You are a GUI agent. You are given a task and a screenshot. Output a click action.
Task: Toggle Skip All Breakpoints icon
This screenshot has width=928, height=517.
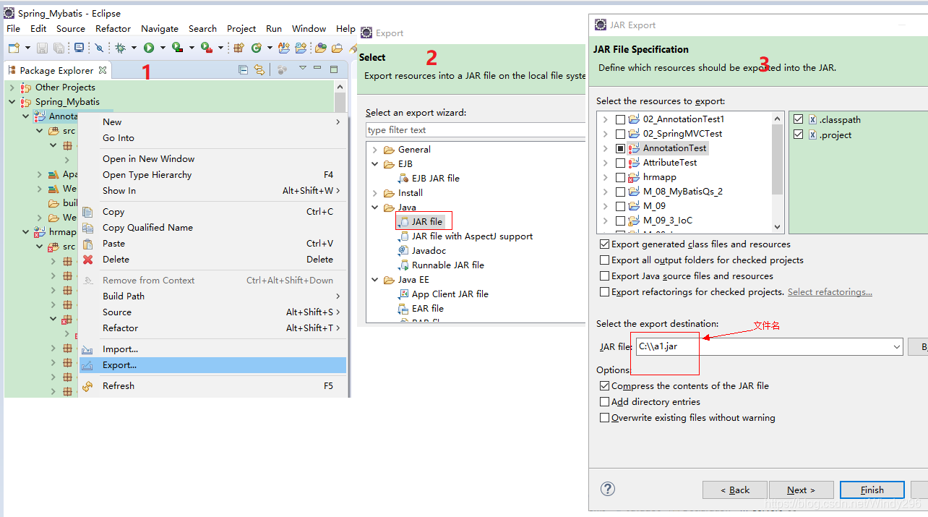[x=99, y=48]
